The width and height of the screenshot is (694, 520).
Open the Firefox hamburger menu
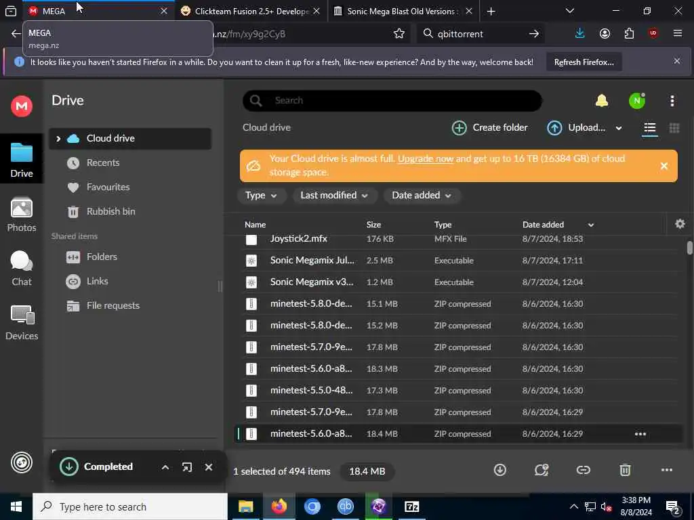(x=677, y=34)
